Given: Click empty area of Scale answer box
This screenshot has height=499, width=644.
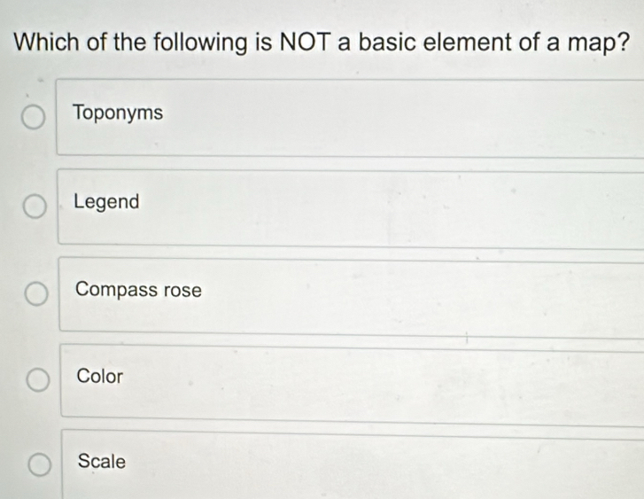Looking at the screenshot, I should (399, 466).
